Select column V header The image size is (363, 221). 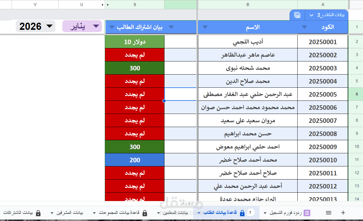[x=36, y=4]
